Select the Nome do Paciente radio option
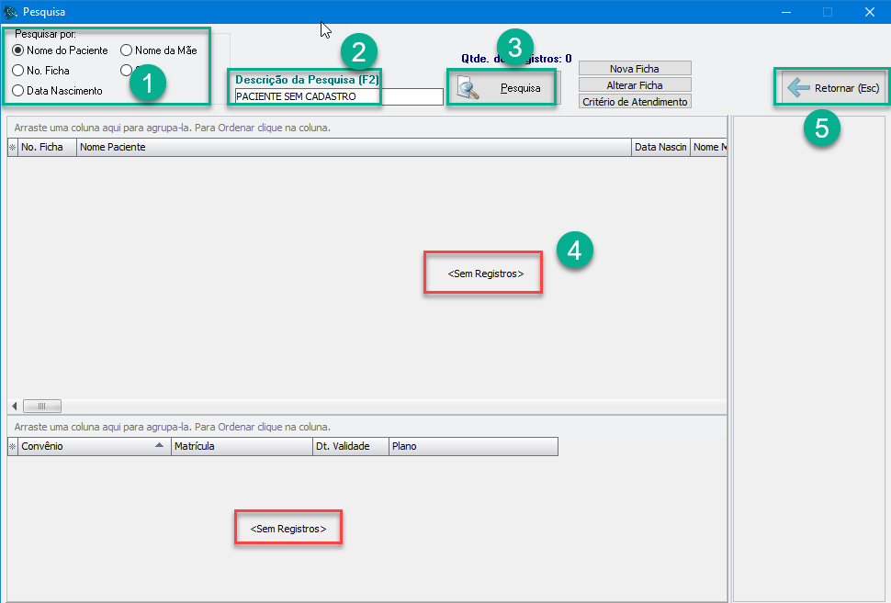The image size is (891, 603). [x=18, y=50]
